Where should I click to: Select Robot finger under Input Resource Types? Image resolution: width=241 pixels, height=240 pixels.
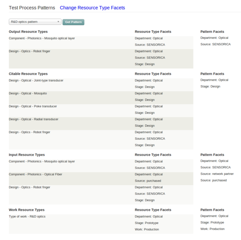[x=29, y=187]
